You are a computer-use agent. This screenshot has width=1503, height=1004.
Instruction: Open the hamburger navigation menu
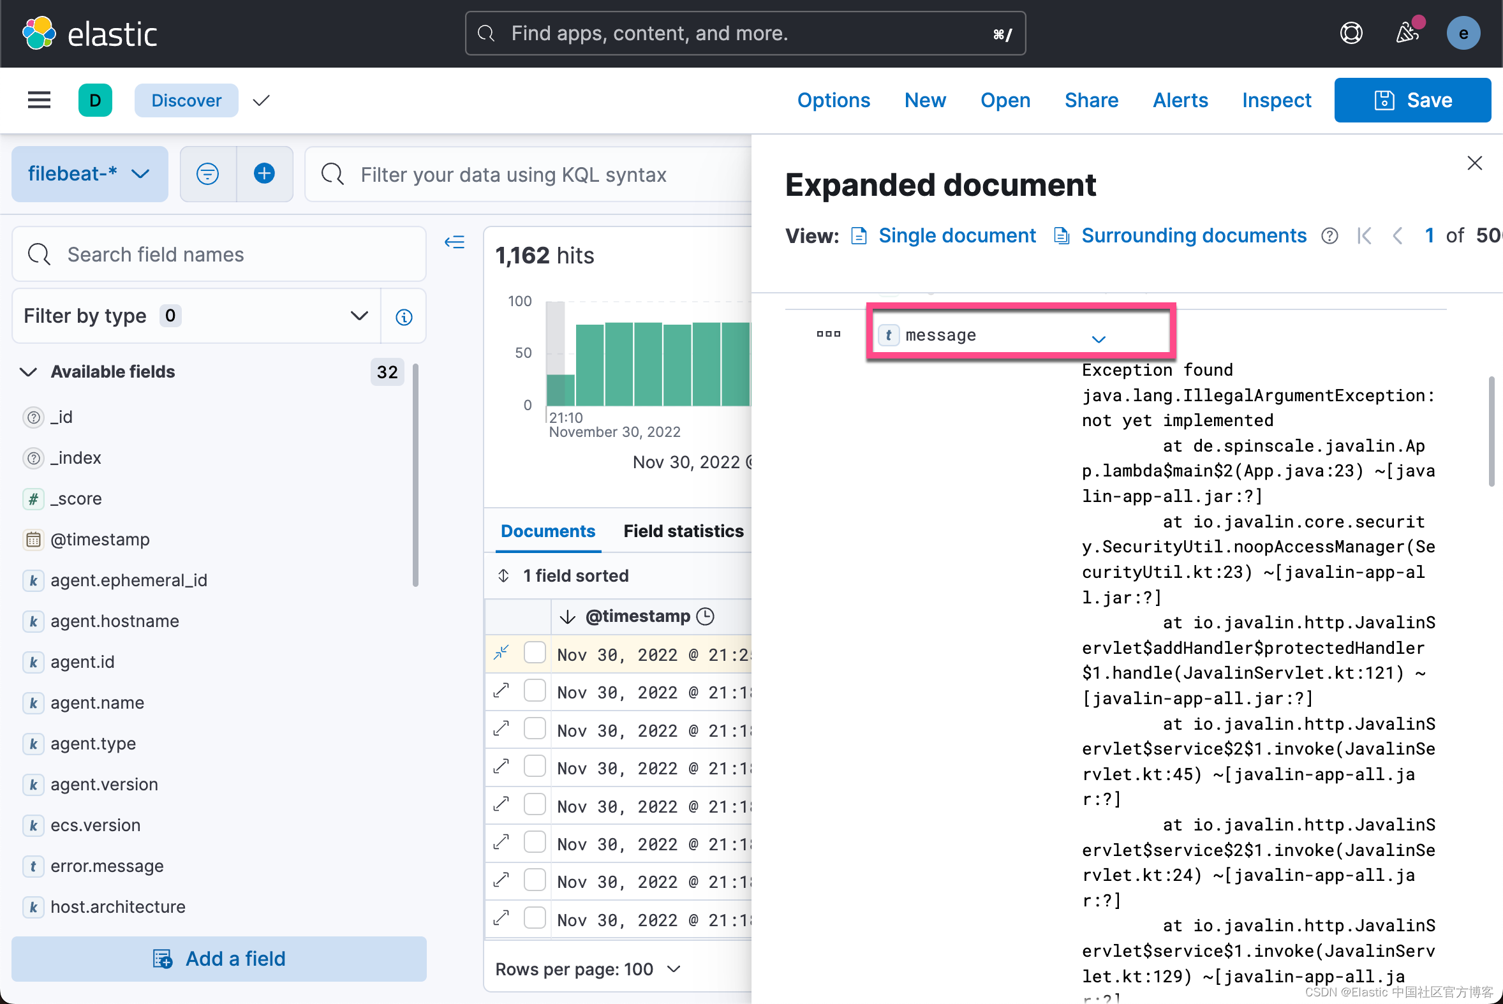pyautogui.click(x=39, y=100)
